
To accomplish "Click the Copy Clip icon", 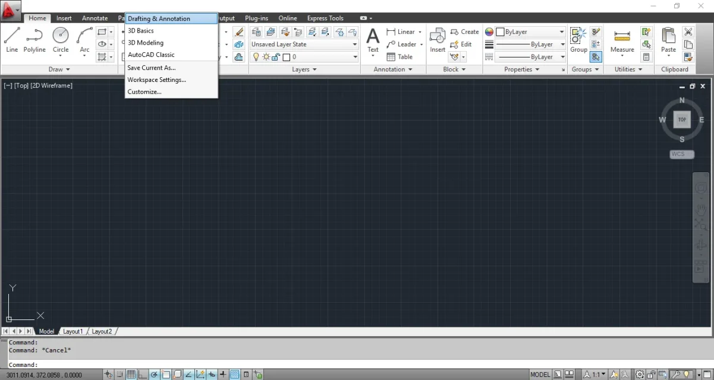I will coord(688,45).
